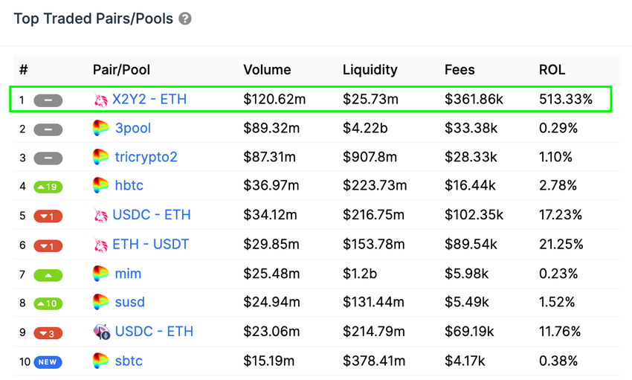
Task: Click the Uniswap icon beside ETH - USDT
Action: [x=100, y=245]
